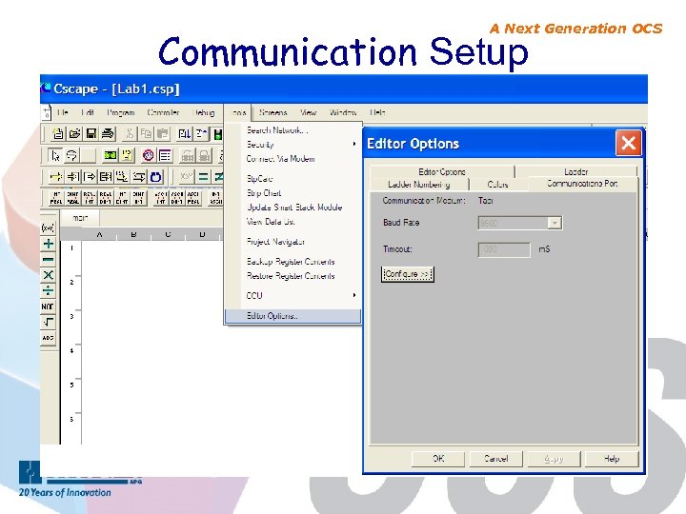This screenshot has height=514, width=686.
Task: Select the green minus Subtract icon
Action: click(49, 260)
